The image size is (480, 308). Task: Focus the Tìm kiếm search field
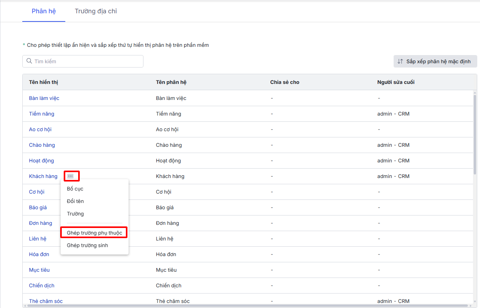coord(86,61)
